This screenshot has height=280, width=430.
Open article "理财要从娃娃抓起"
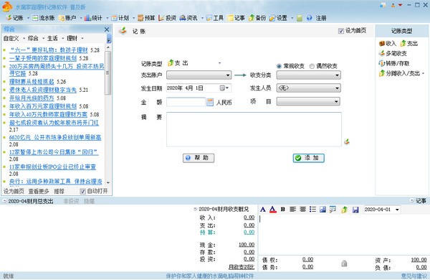[32, 82]
